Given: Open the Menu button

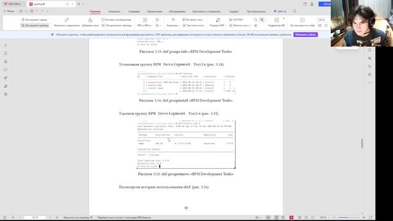Looking at the screenshot, I should pos(9,11).
